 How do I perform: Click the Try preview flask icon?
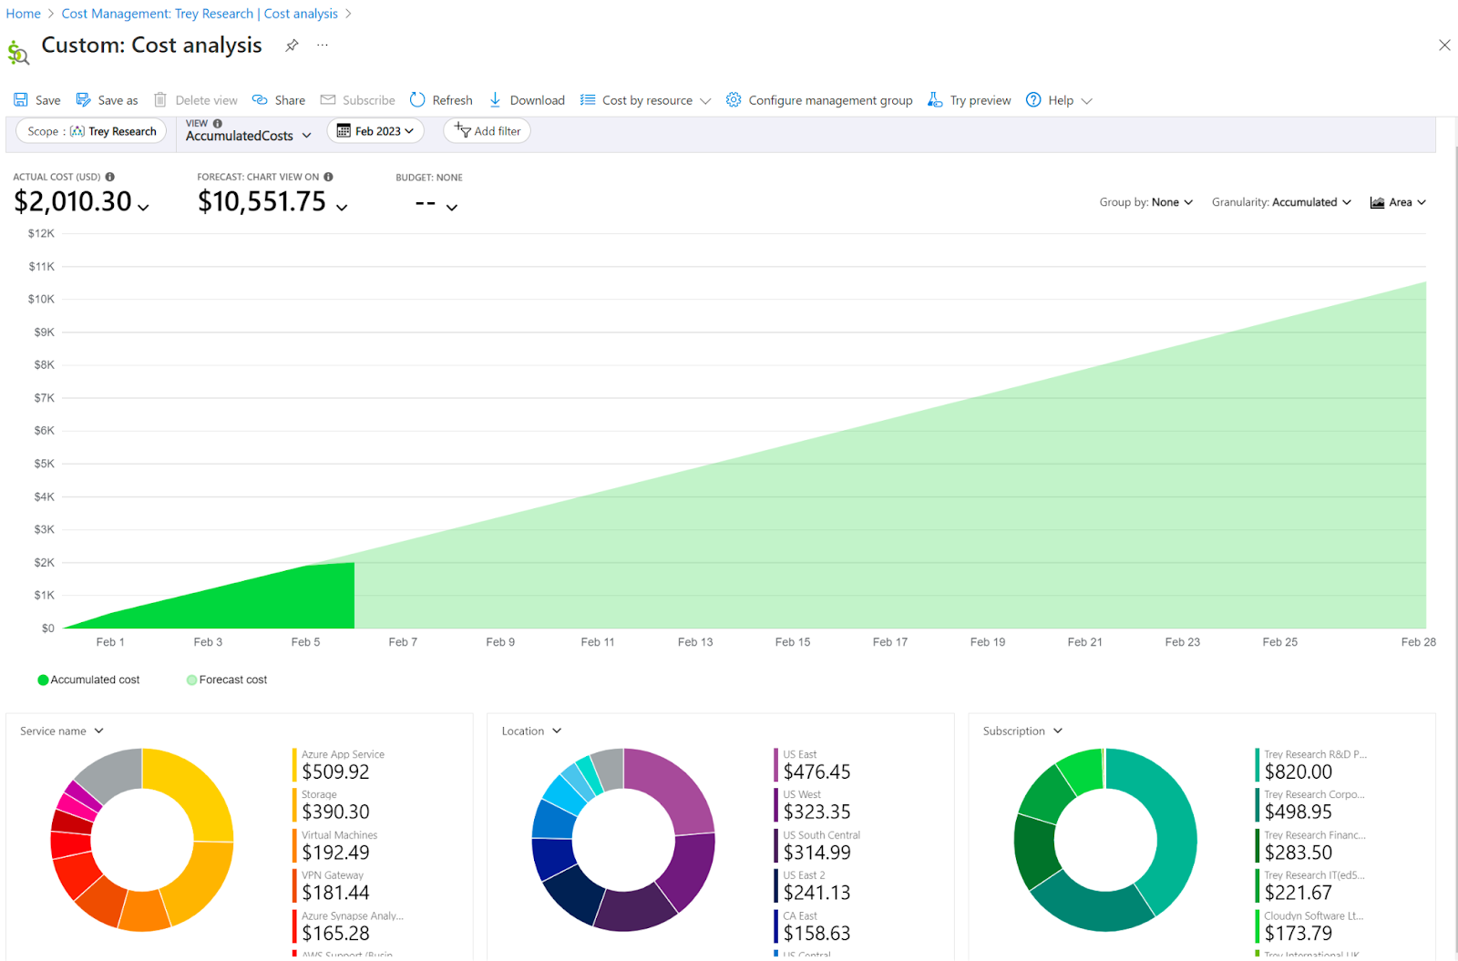(934, 99)
